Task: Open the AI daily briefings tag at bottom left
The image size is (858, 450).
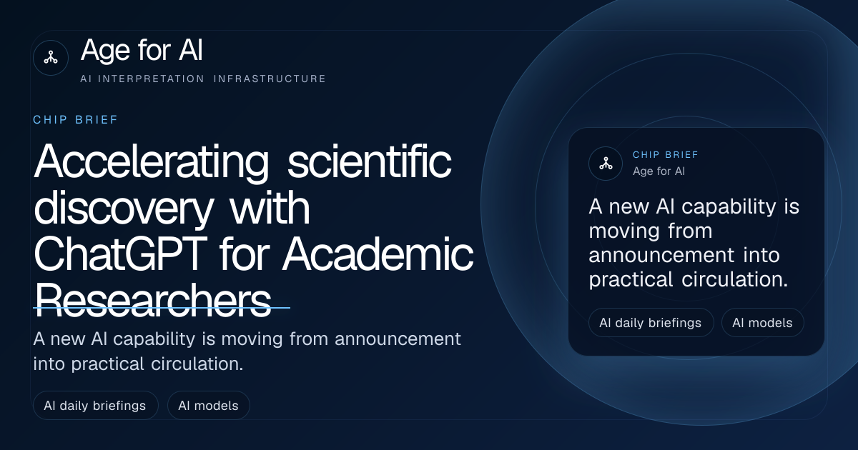Action: point(95,406)
